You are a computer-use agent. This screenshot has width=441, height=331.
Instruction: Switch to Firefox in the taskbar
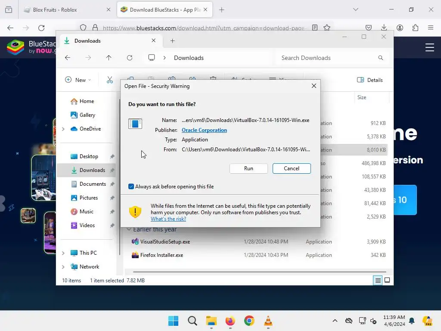230,321
